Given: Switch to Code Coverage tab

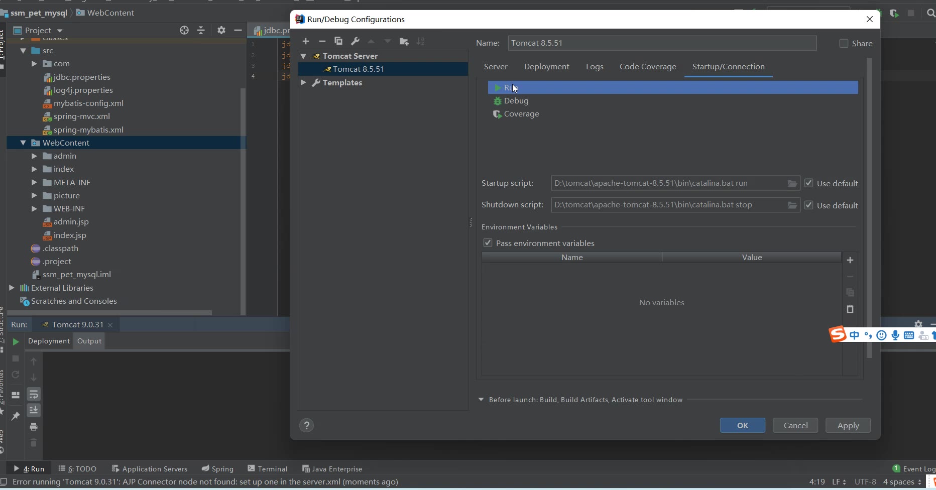Looking at the screenshot, I should (648, 67).
